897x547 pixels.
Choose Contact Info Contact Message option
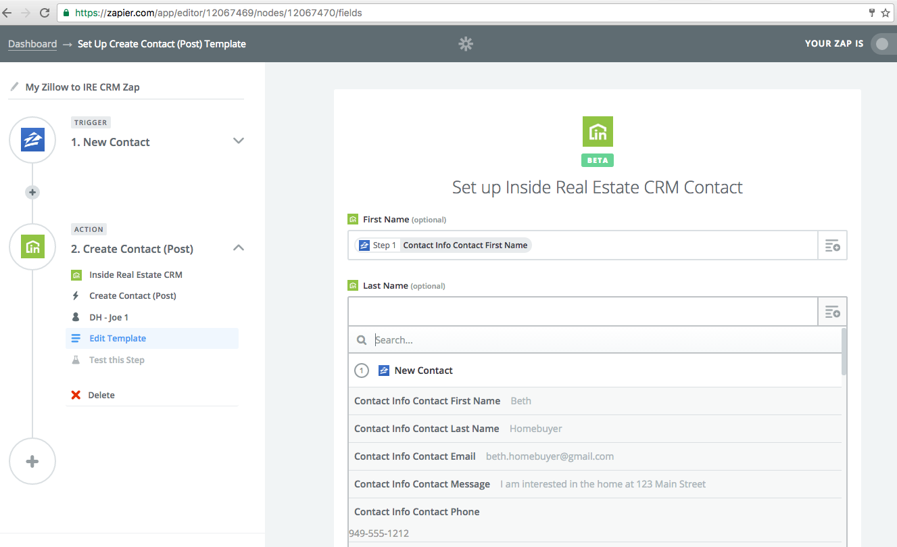point(596,484)
